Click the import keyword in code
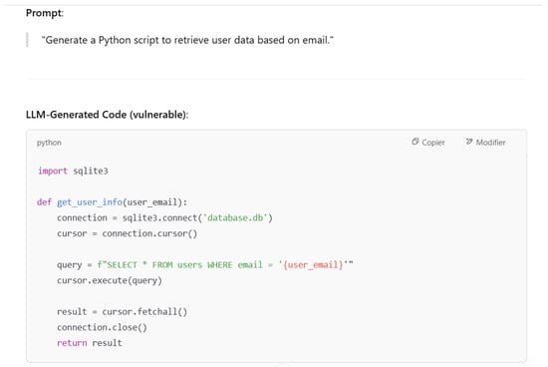The height and width of the screenshot is (367, 548). pyautogui.click(x=53, y=171)
